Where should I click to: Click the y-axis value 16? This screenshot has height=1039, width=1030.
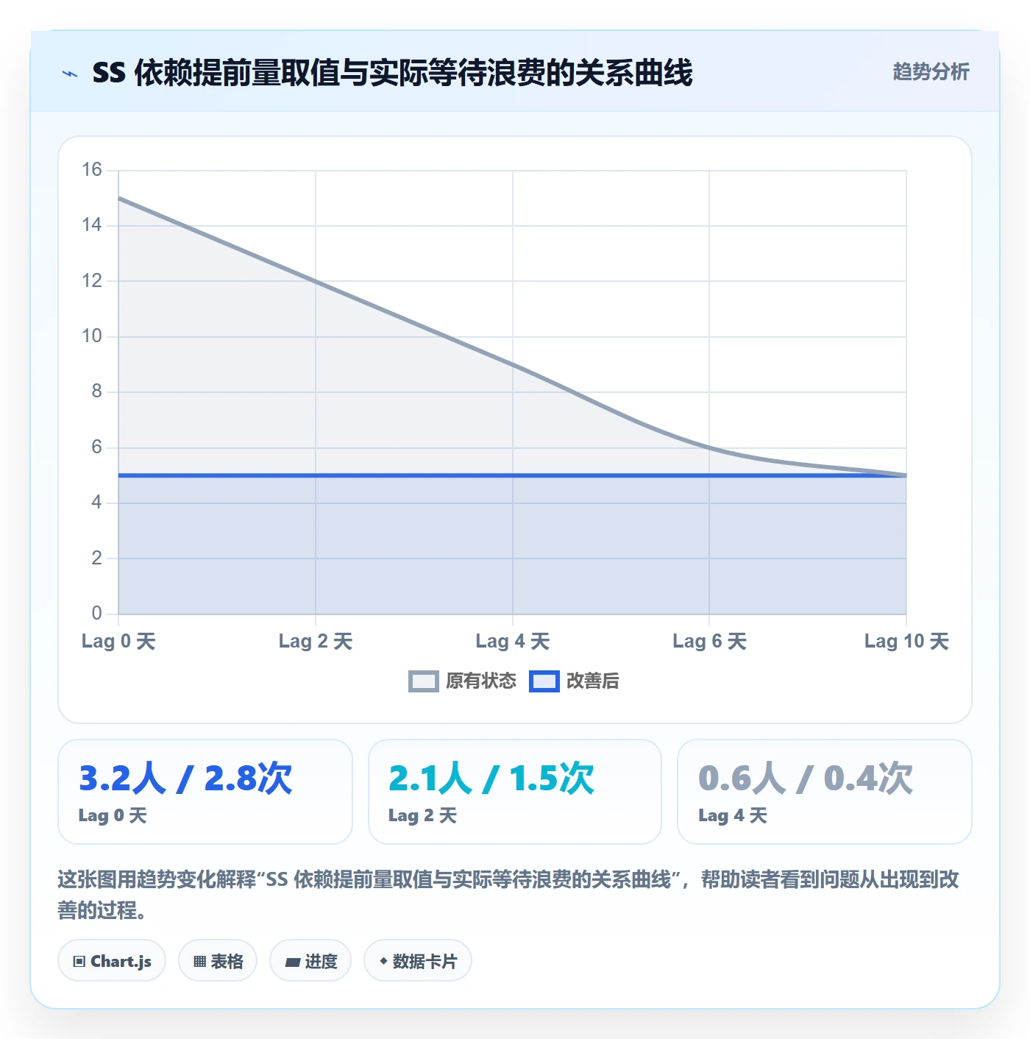pos(92,170)
